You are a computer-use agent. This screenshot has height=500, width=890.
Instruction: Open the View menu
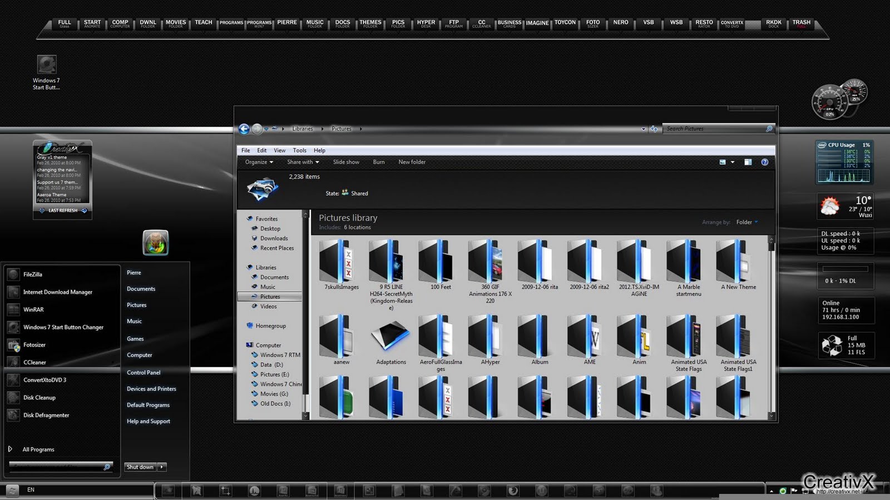point(279,151)
